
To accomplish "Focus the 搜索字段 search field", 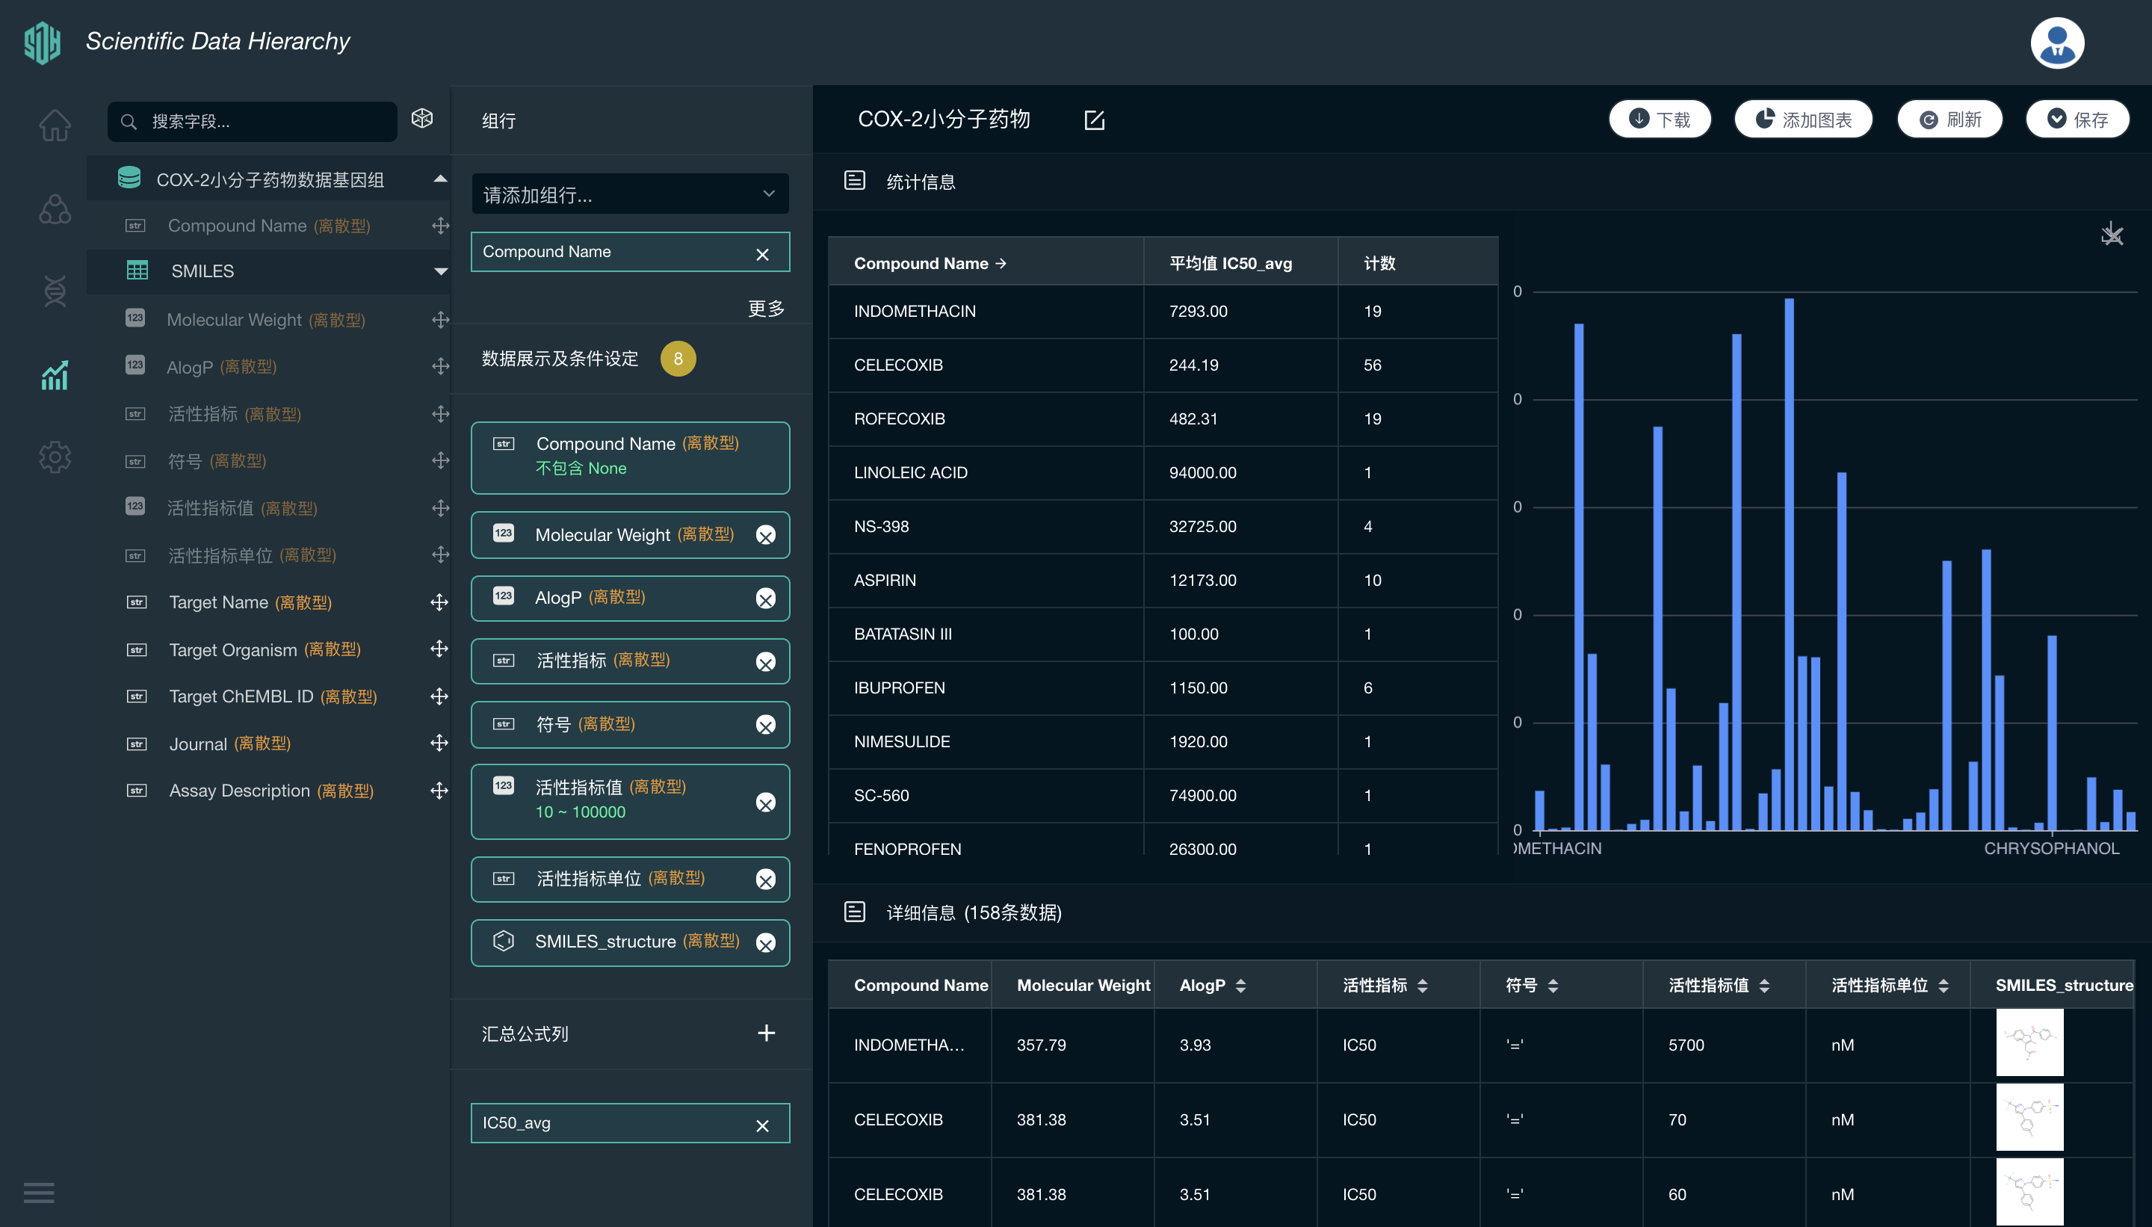I will coord(253,121).
